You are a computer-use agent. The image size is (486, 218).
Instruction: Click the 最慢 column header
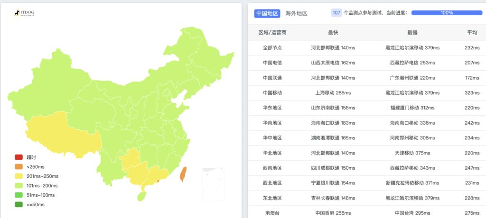click(x=412, y=33)
